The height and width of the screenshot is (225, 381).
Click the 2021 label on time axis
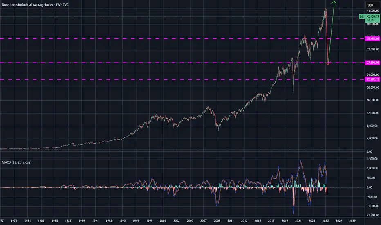298,221
